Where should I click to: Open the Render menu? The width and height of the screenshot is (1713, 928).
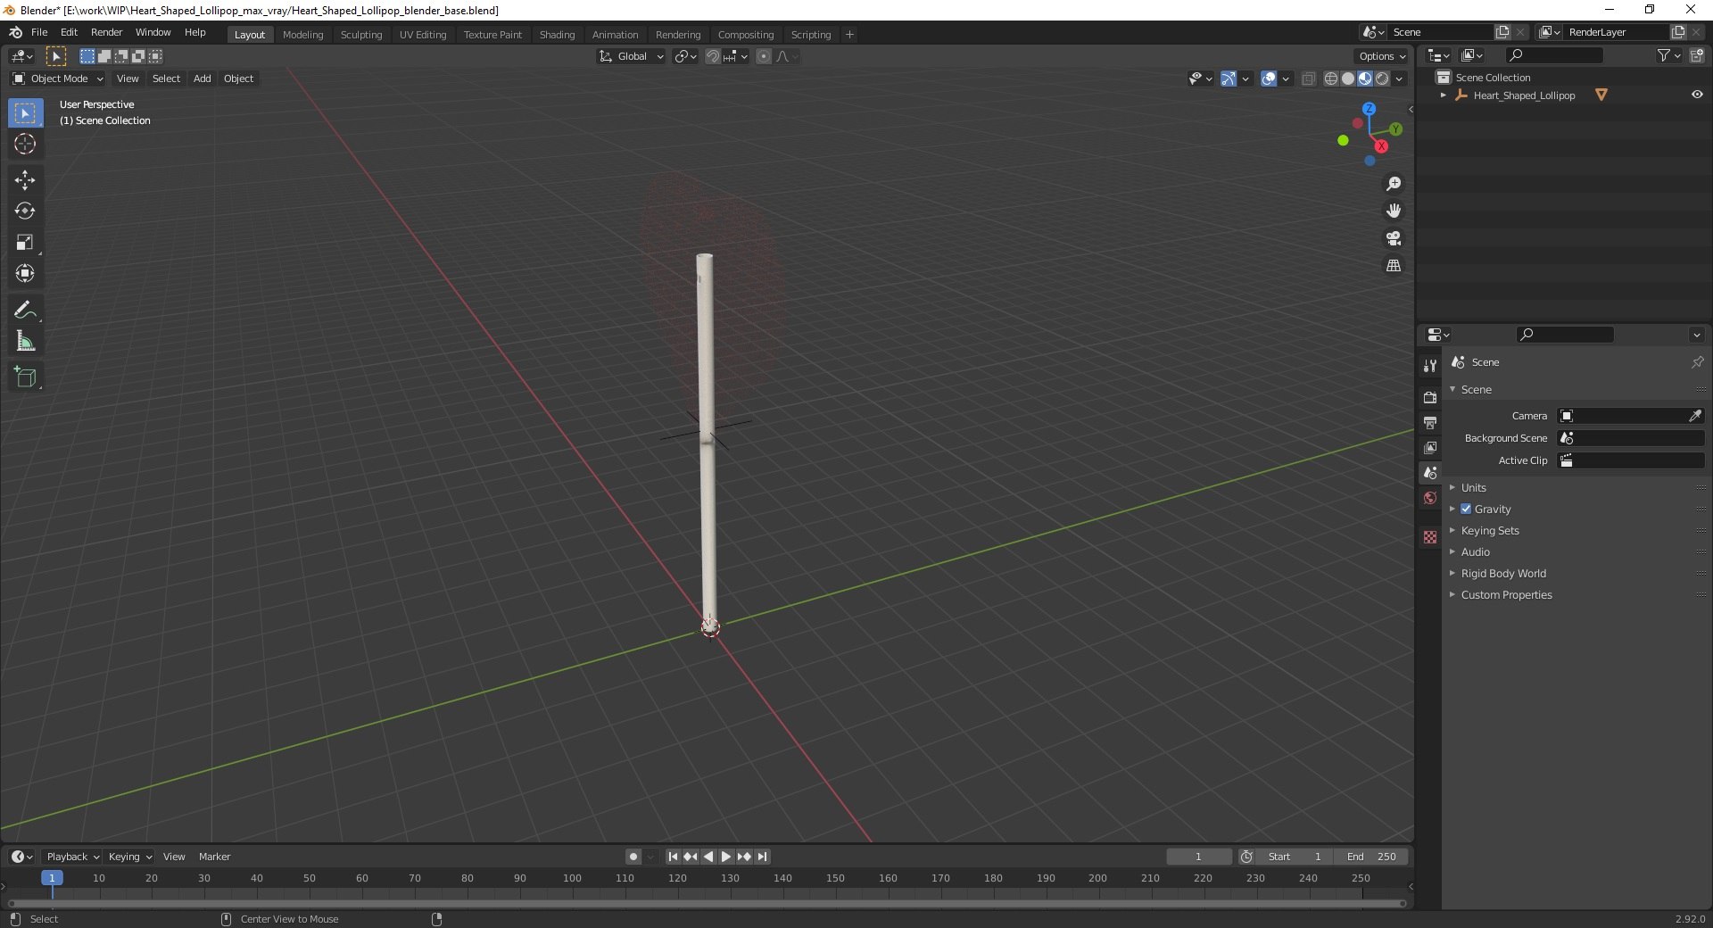coord(106,32)
